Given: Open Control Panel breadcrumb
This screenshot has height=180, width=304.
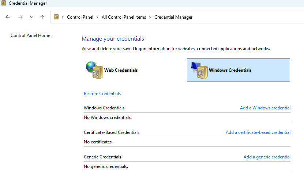Looking at the screenshot, I should [x=80, y=17].
